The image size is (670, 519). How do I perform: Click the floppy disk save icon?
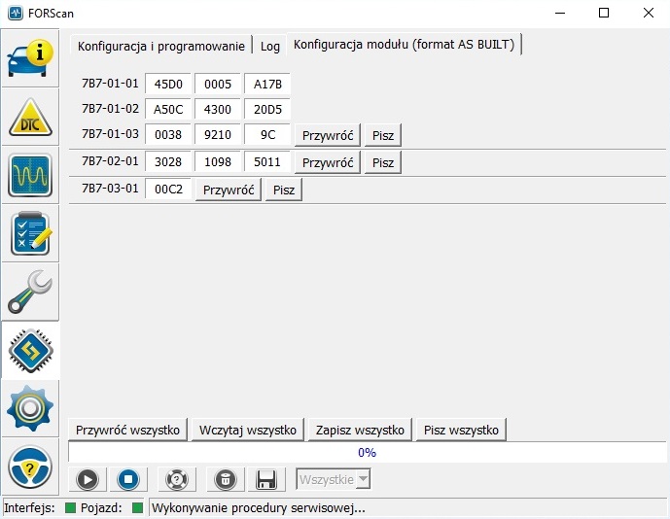(264, 479)
